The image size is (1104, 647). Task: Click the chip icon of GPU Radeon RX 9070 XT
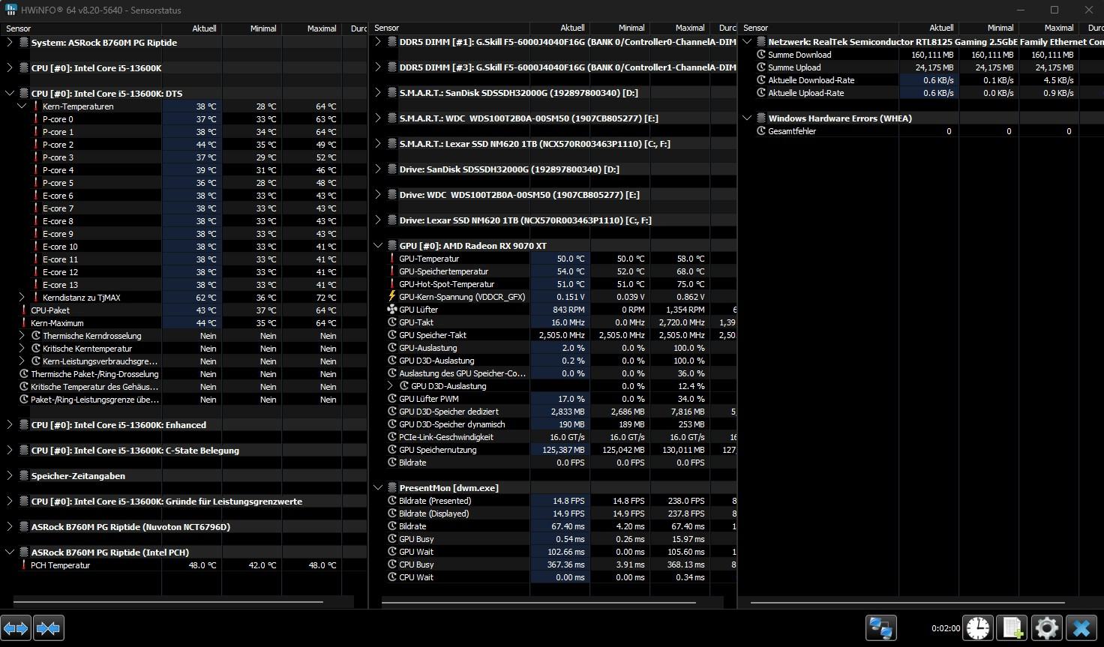click(391, 246)
